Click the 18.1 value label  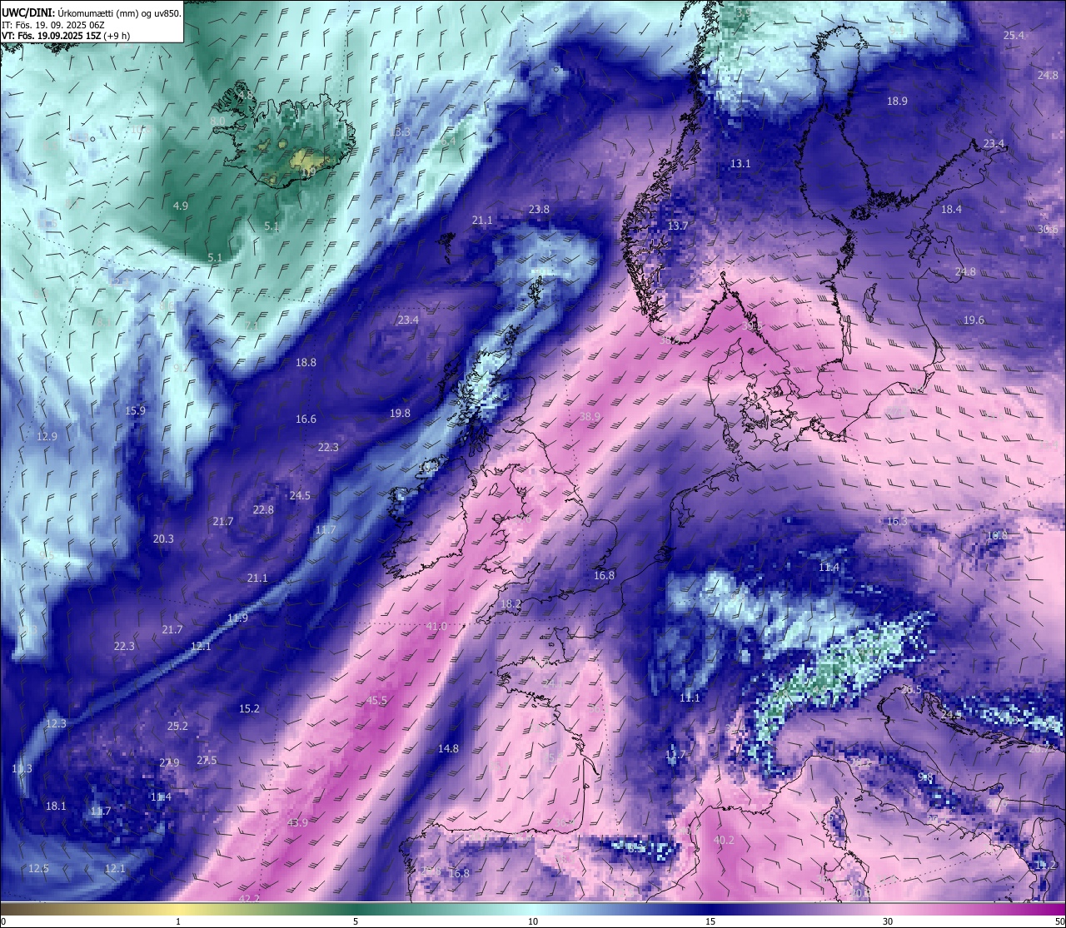click(x=56, y=806)
